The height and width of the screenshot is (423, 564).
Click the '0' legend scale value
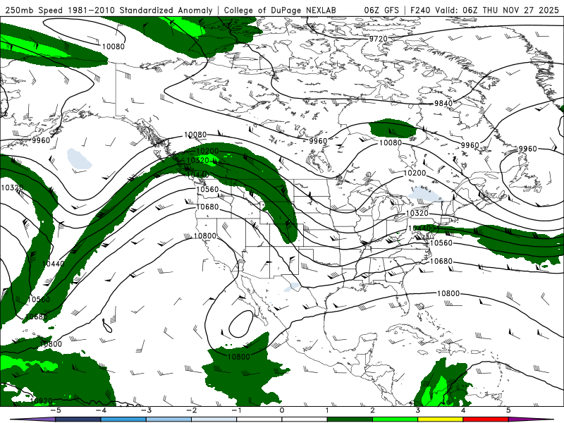pyautogui.click(x=282, y=410)
